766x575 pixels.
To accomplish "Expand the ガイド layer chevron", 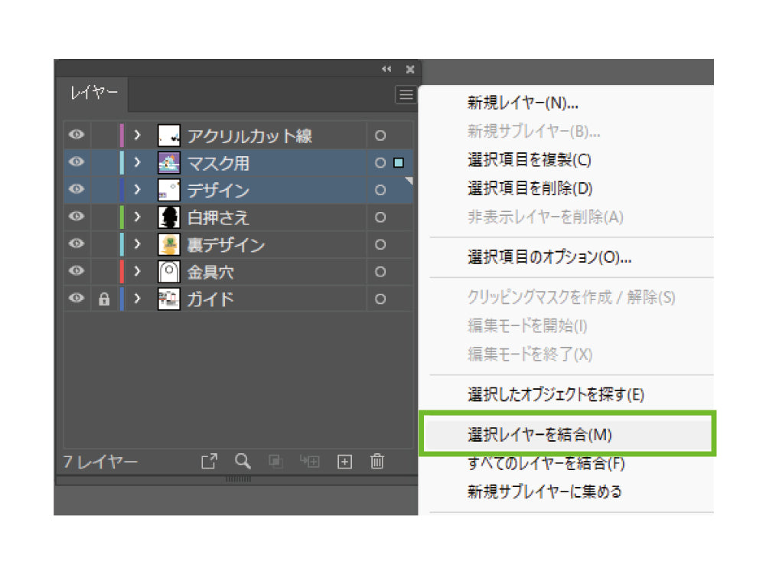I will (x=137, y=299).
